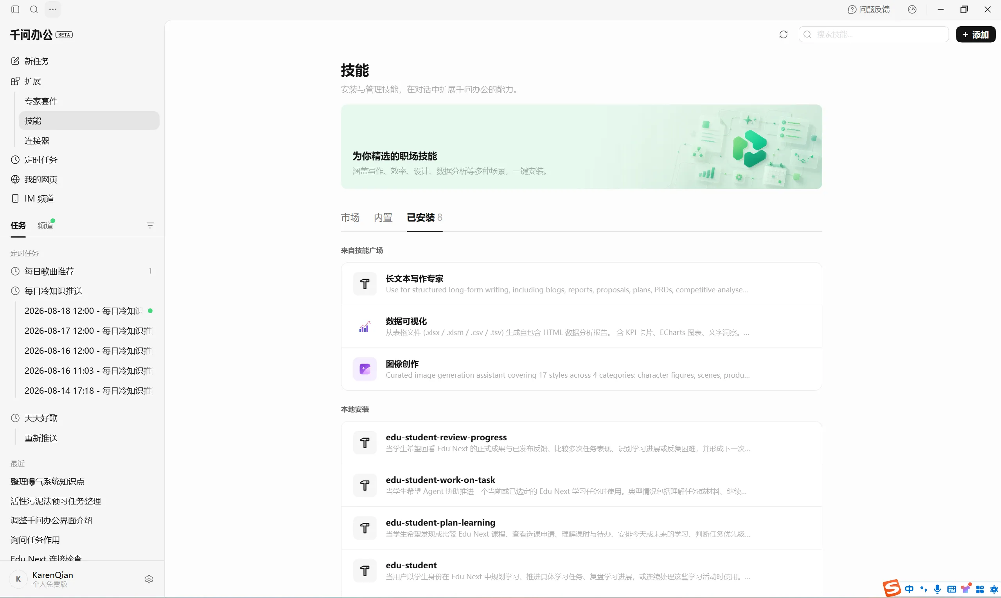Open the edu-student-review-progress skill
Viewport: 1001px width, 598px height.
581,443
